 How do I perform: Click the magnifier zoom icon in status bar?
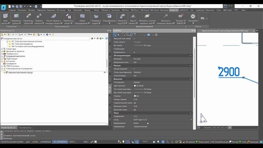tap(158, 142)
